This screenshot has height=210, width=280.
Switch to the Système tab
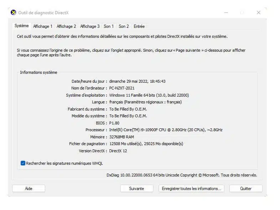[x=22, y=26]
